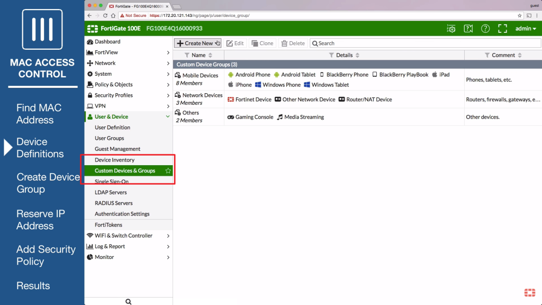
Task: Select the Mobile Devices group row
Action: pyautogui.click(x=357, y=79)
